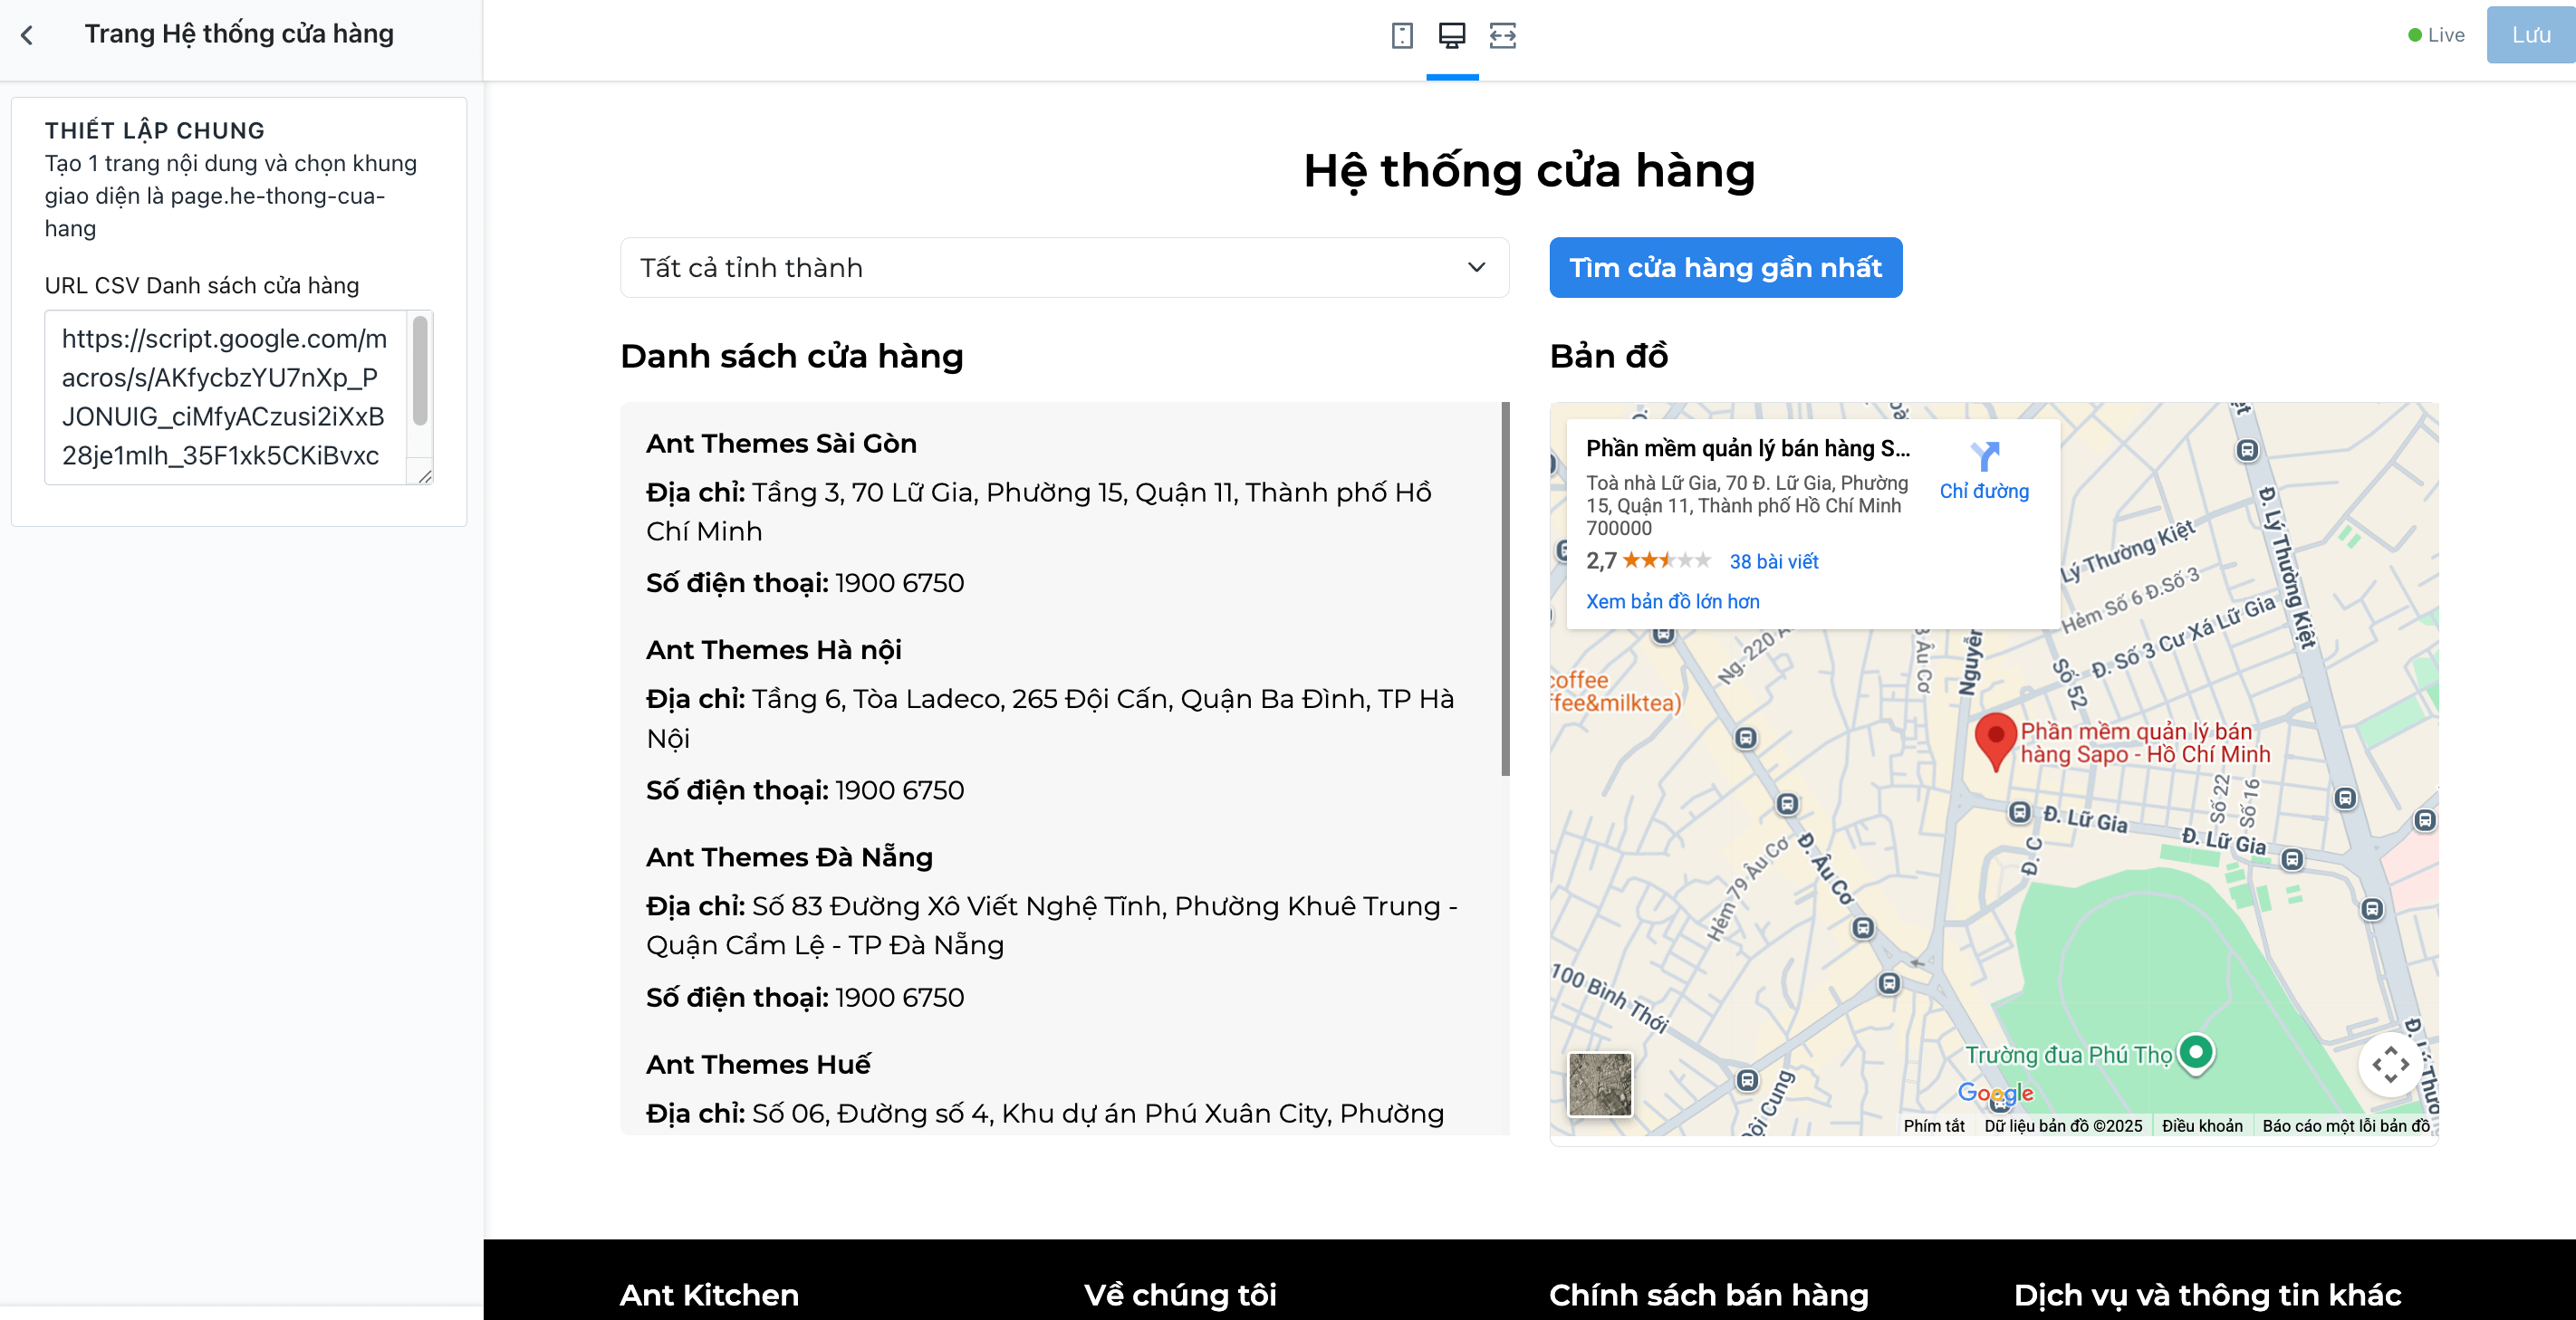Click the Hà nội phone number 1900 6750
The height and width of the screenshot is (1320, 2576).
coord(899,790)
